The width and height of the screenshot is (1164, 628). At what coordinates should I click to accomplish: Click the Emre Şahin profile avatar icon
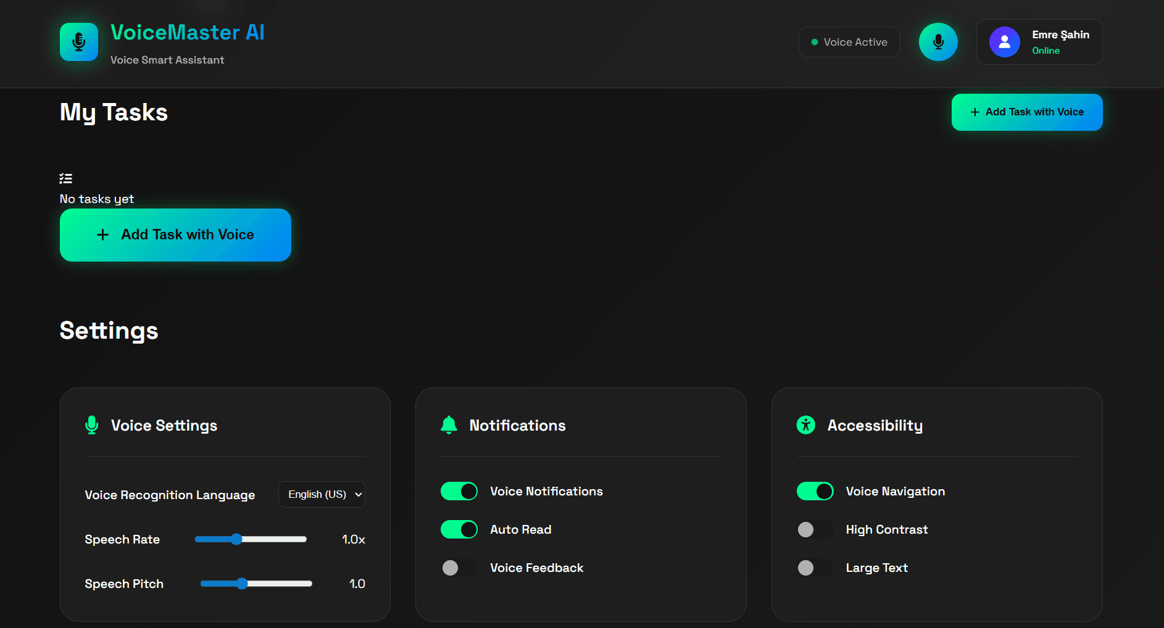click(x=1004, y=42)
